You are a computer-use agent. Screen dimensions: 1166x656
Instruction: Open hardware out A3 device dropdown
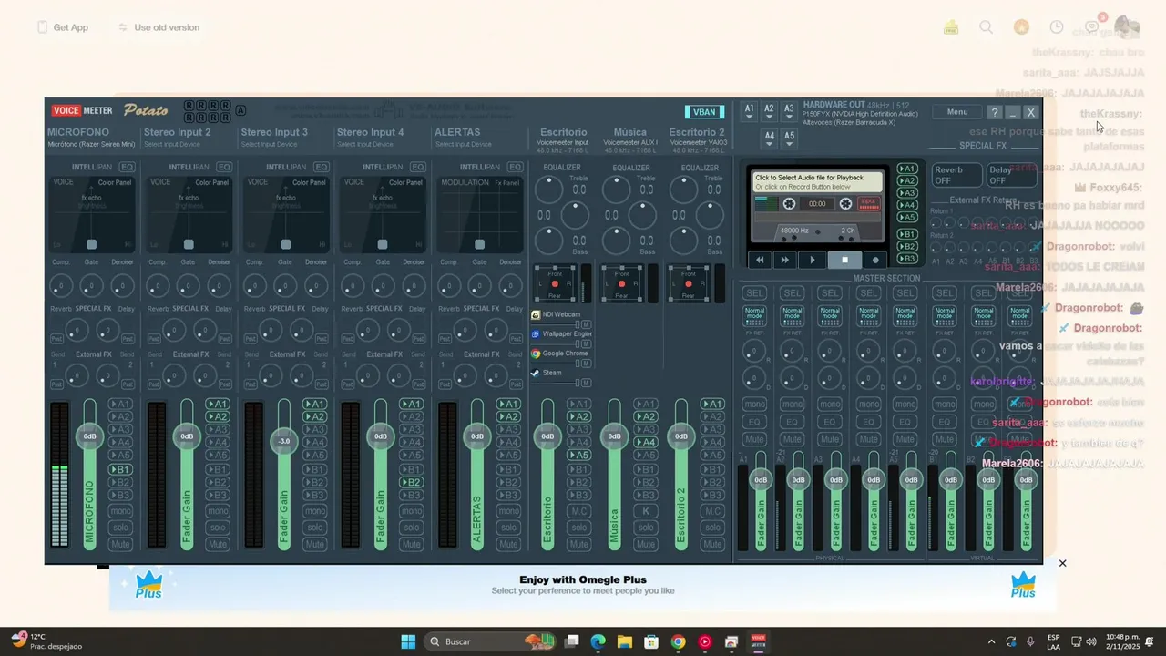point(789,111)
